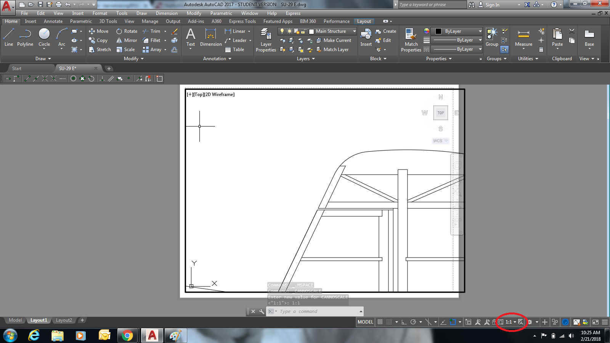Click the black layer color swatch
The width and height of the screenshot is (610, 343).
click(438, 31)
